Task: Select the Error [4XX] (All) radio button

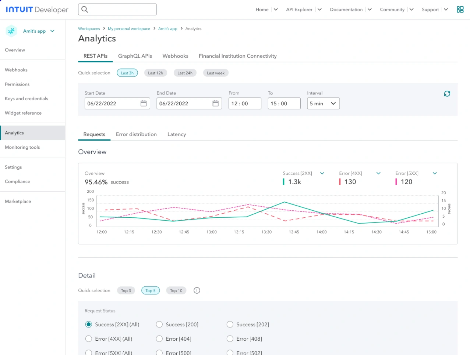Action: pos(88,339)
